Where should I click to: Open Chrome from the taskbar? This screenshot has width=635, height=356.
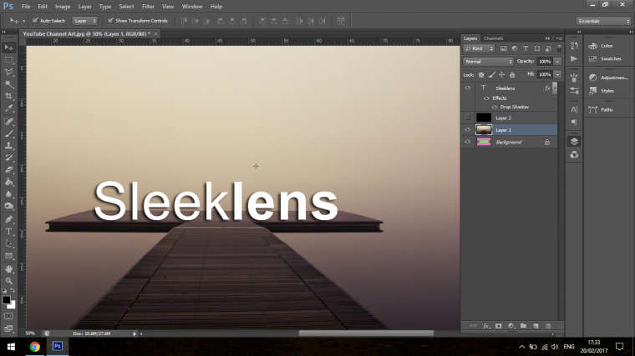tap(35, 347)
